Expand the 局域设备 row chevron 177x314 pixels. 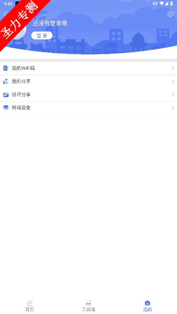point(173,108)
